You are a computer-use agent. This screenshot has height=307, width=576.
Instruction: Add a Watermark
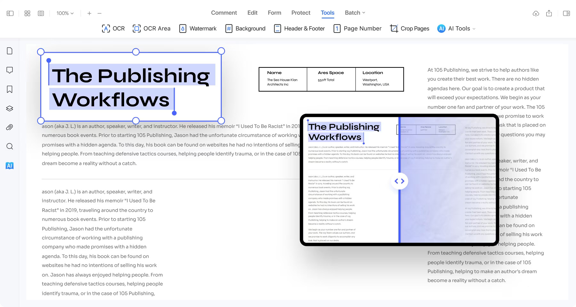(198, 28)
